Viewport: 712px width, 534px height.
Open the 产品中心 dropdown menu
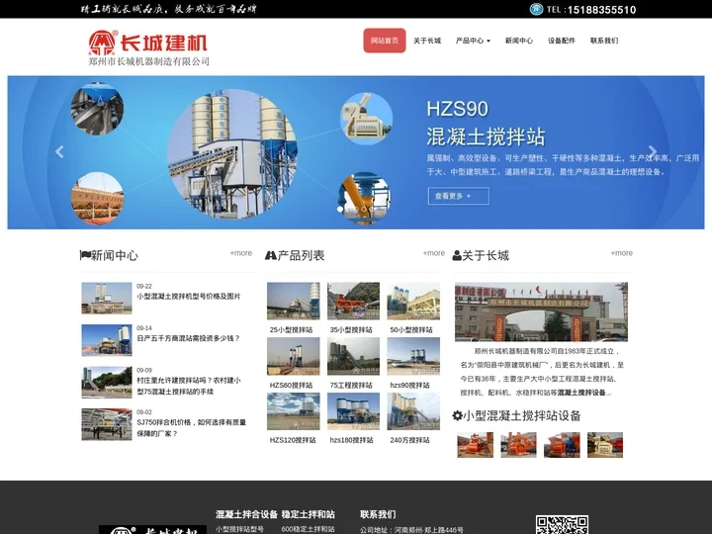473,41
